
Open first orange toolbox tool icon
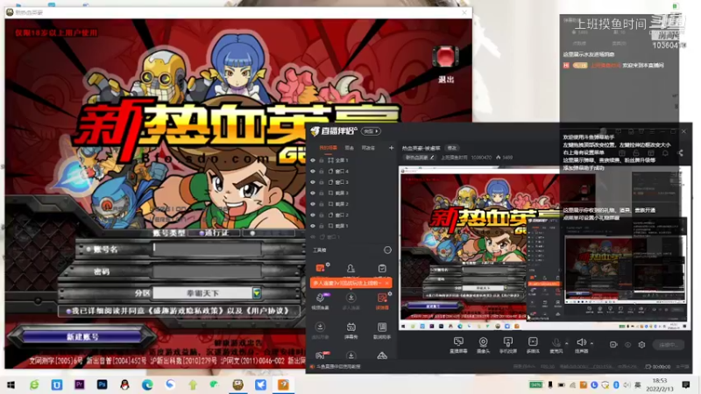(x=320, y=269)
